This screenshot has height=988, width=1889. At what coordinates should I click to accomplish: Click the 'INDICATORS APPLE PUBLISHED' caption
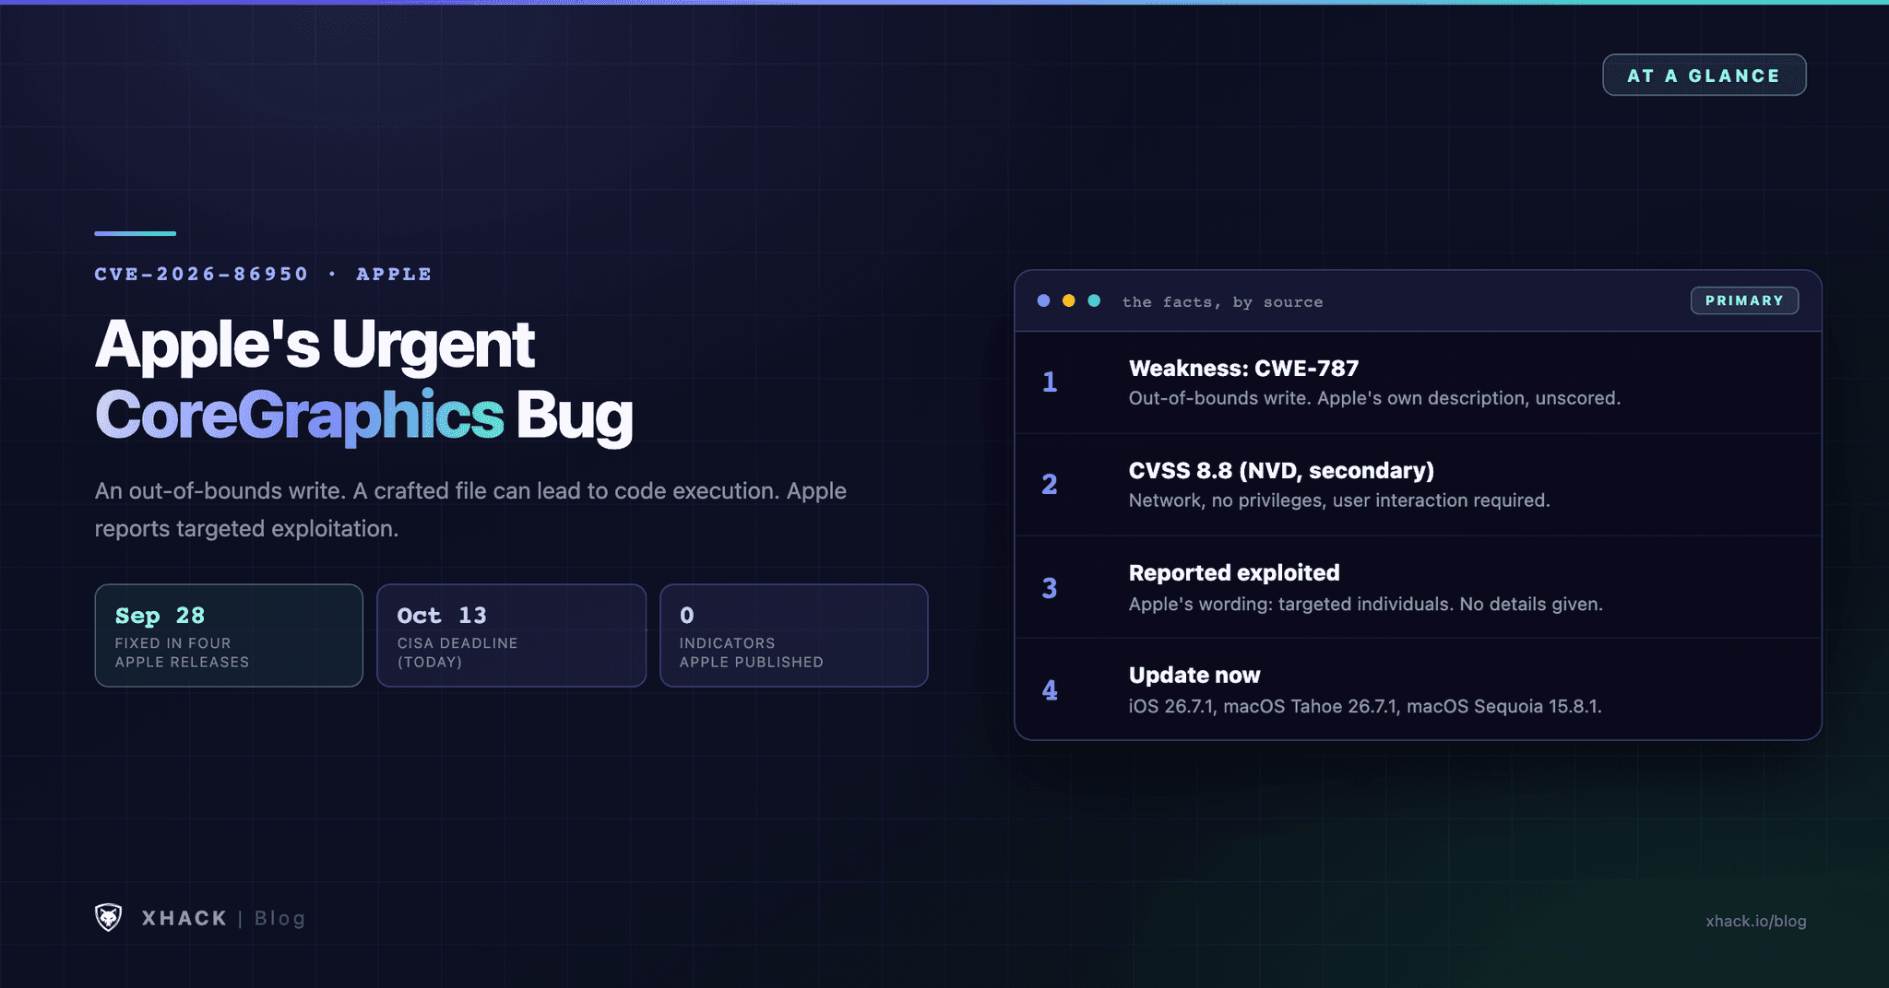[751, 653]
